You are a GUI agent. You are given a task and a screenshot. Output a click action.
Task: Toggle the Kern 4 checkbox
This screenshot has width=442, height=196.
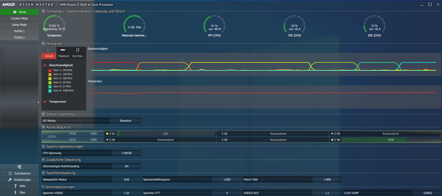50,82
